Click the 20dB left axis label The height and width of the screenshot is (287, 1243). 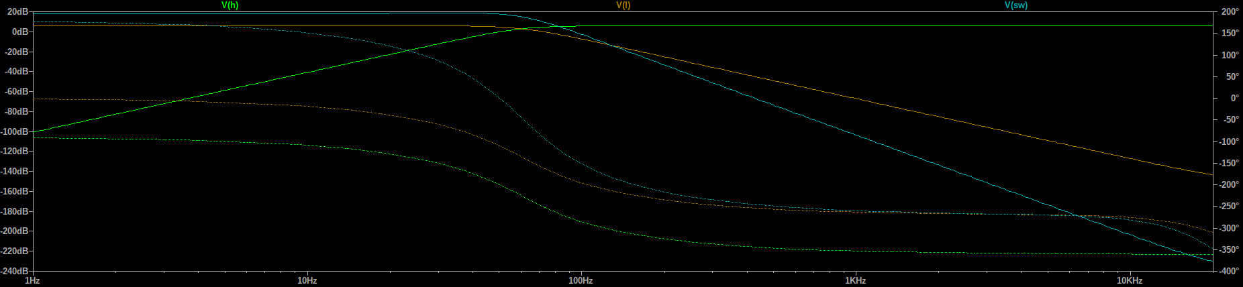tap(18, 12)
